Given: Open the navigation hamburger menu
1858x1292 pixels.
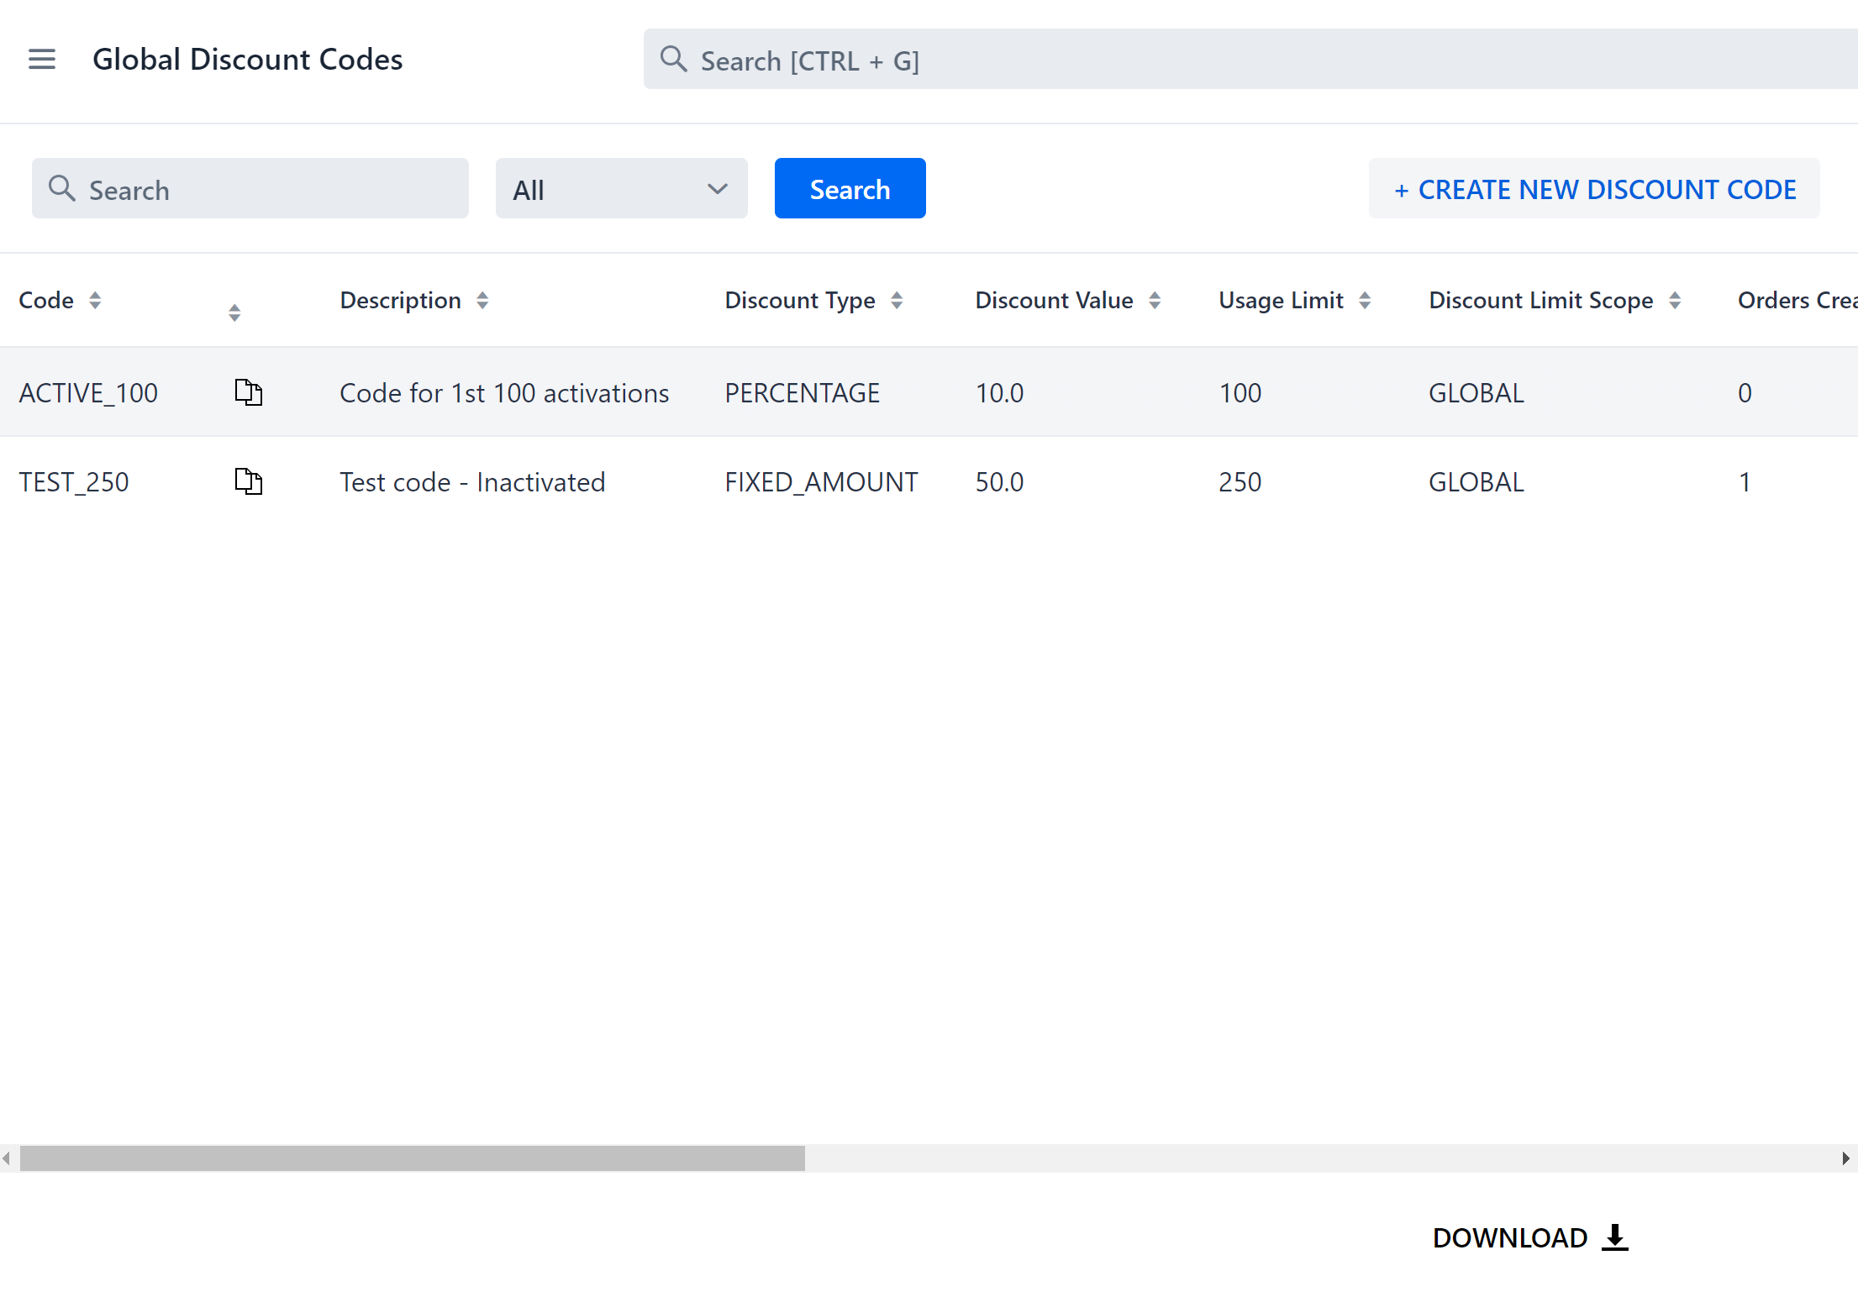Looking at the screenshot, I should [x=41, y=59].
